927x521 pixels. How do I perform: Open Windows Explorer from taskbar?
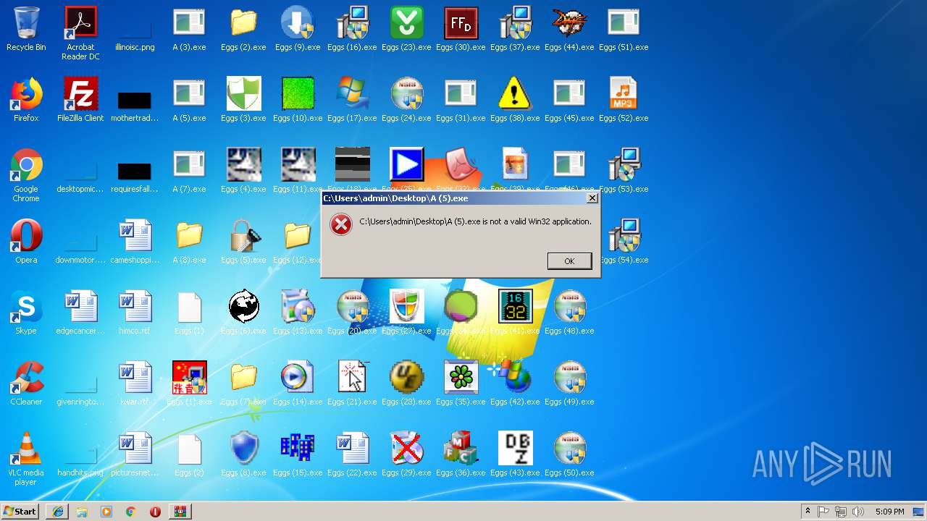pos(82,512)
